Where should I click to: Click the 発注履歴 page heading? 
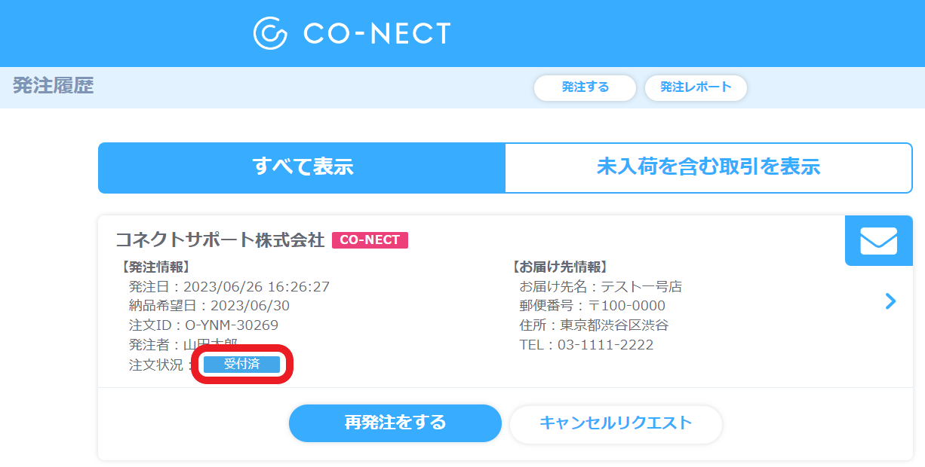point(54,86)
